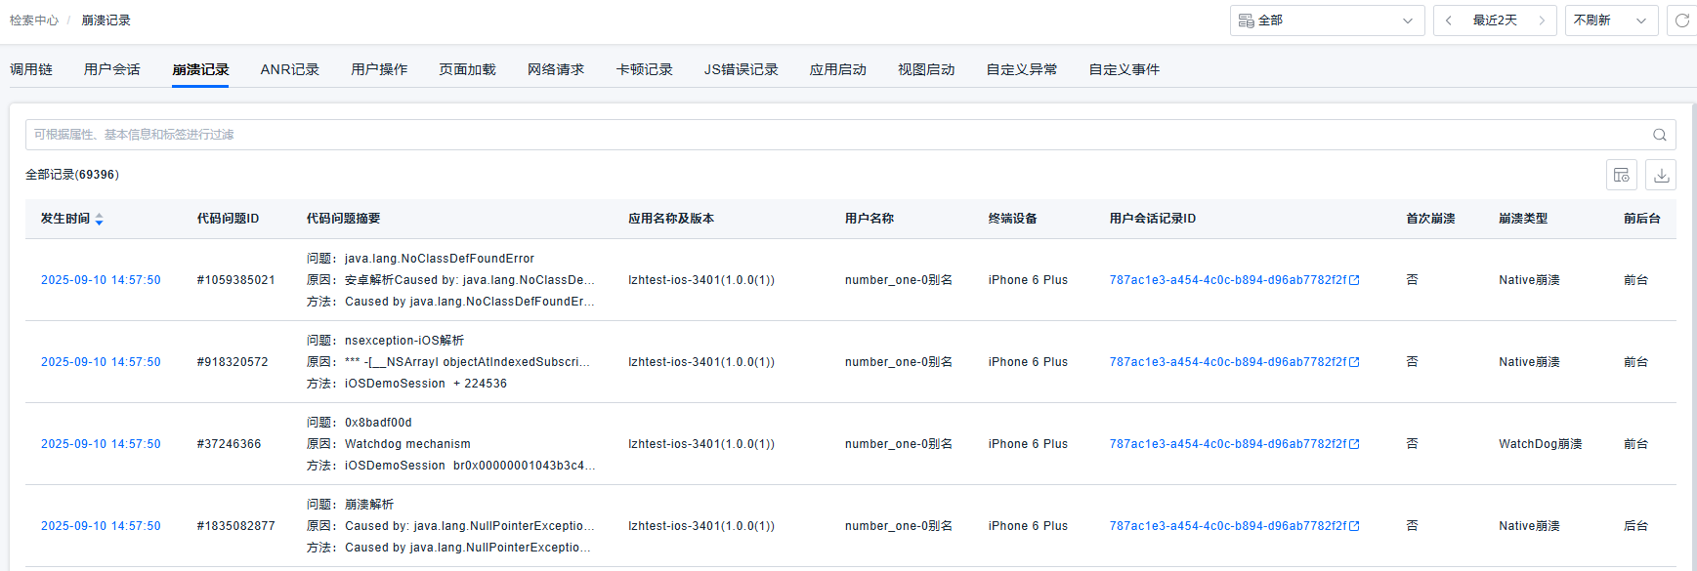Viewport: 1697px width, 571px height.
Task: Open session ID link in the #1835082877 row
Action: [x=1227, y=526]
